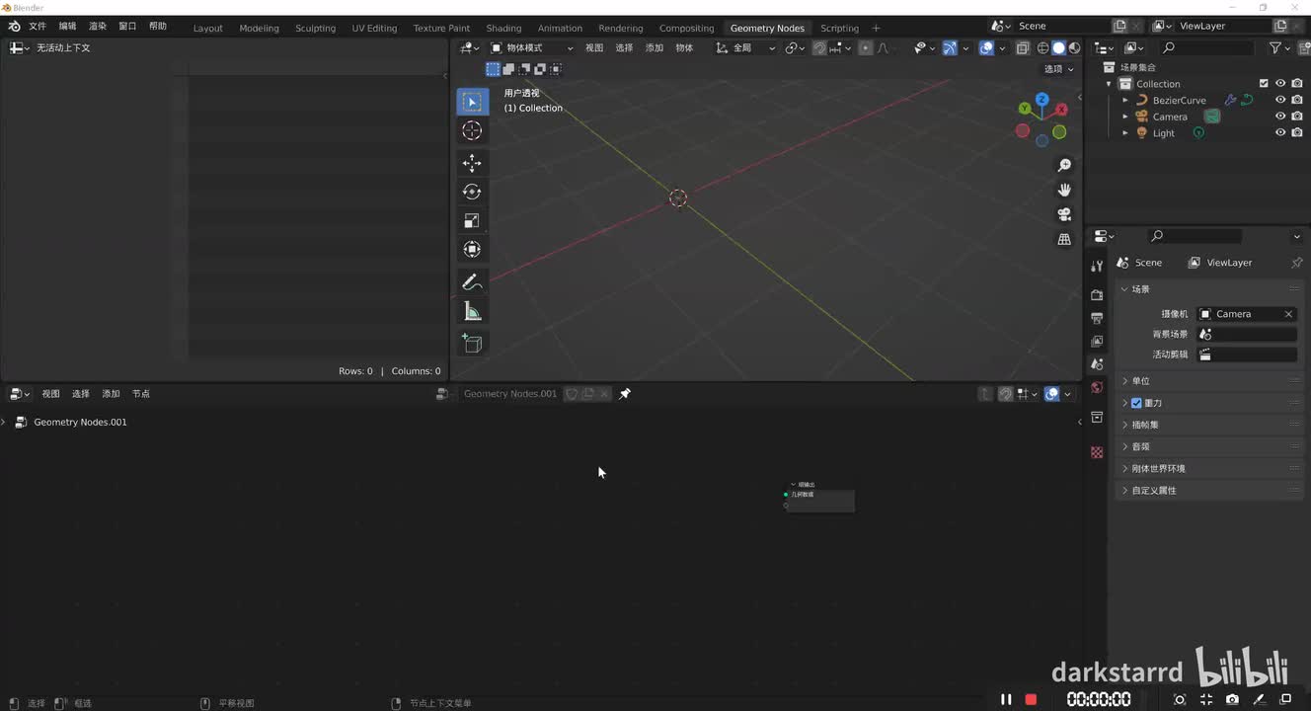The image size is (1311, 711).
Task: Expand the Geometry Nodes.001 tree row
Action: coord(5,423)
